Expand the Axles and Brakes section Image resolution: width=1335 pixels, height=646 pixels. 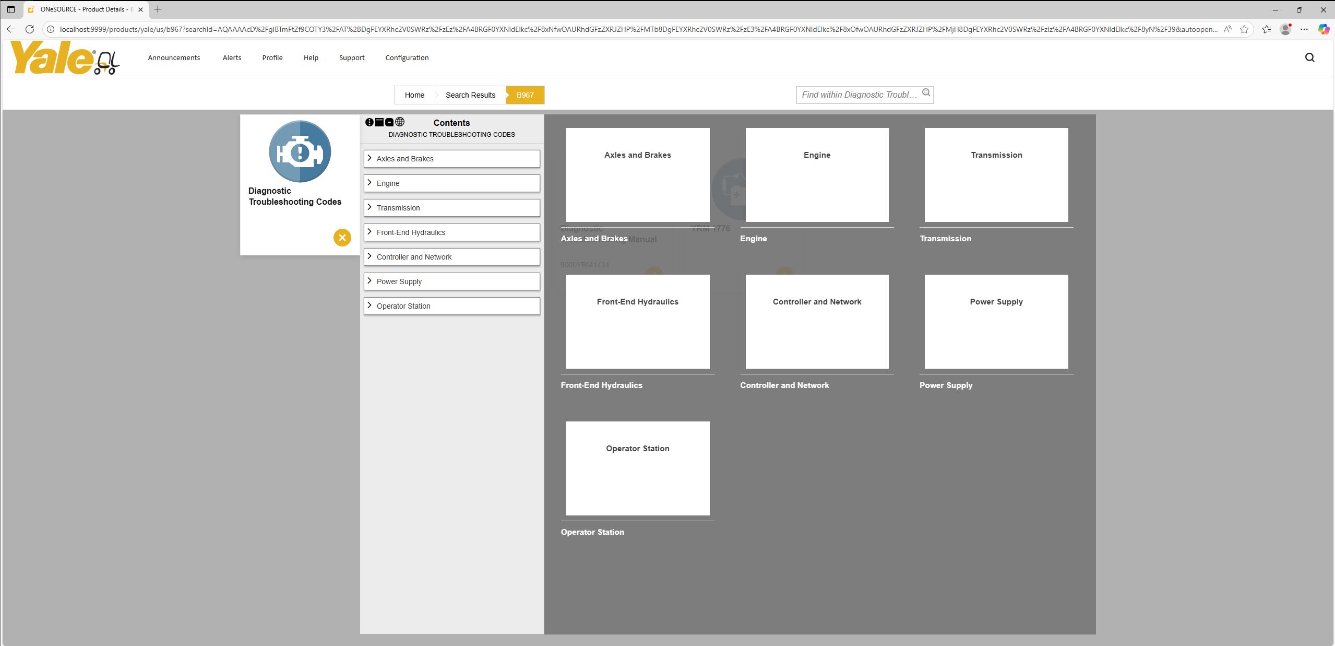(369, 158)
